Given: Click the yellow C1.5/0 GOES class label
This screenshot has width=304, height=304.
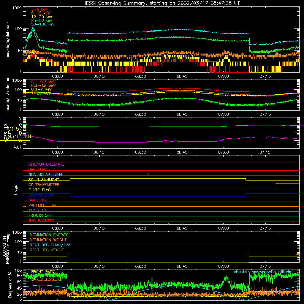Looking at the screenshot, I should (16, 129).
